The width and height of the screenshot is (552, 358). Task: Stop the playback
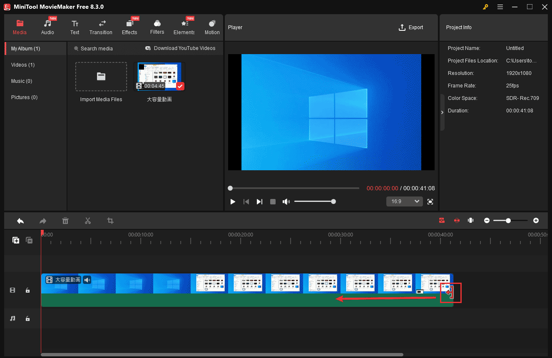coord(273,201)
